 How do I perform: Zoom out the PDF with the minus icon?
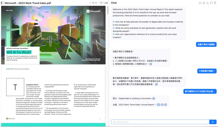tap(90, 3)
